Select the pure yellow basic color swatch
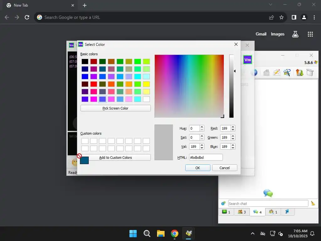321x241 pixels. point(146,84)
